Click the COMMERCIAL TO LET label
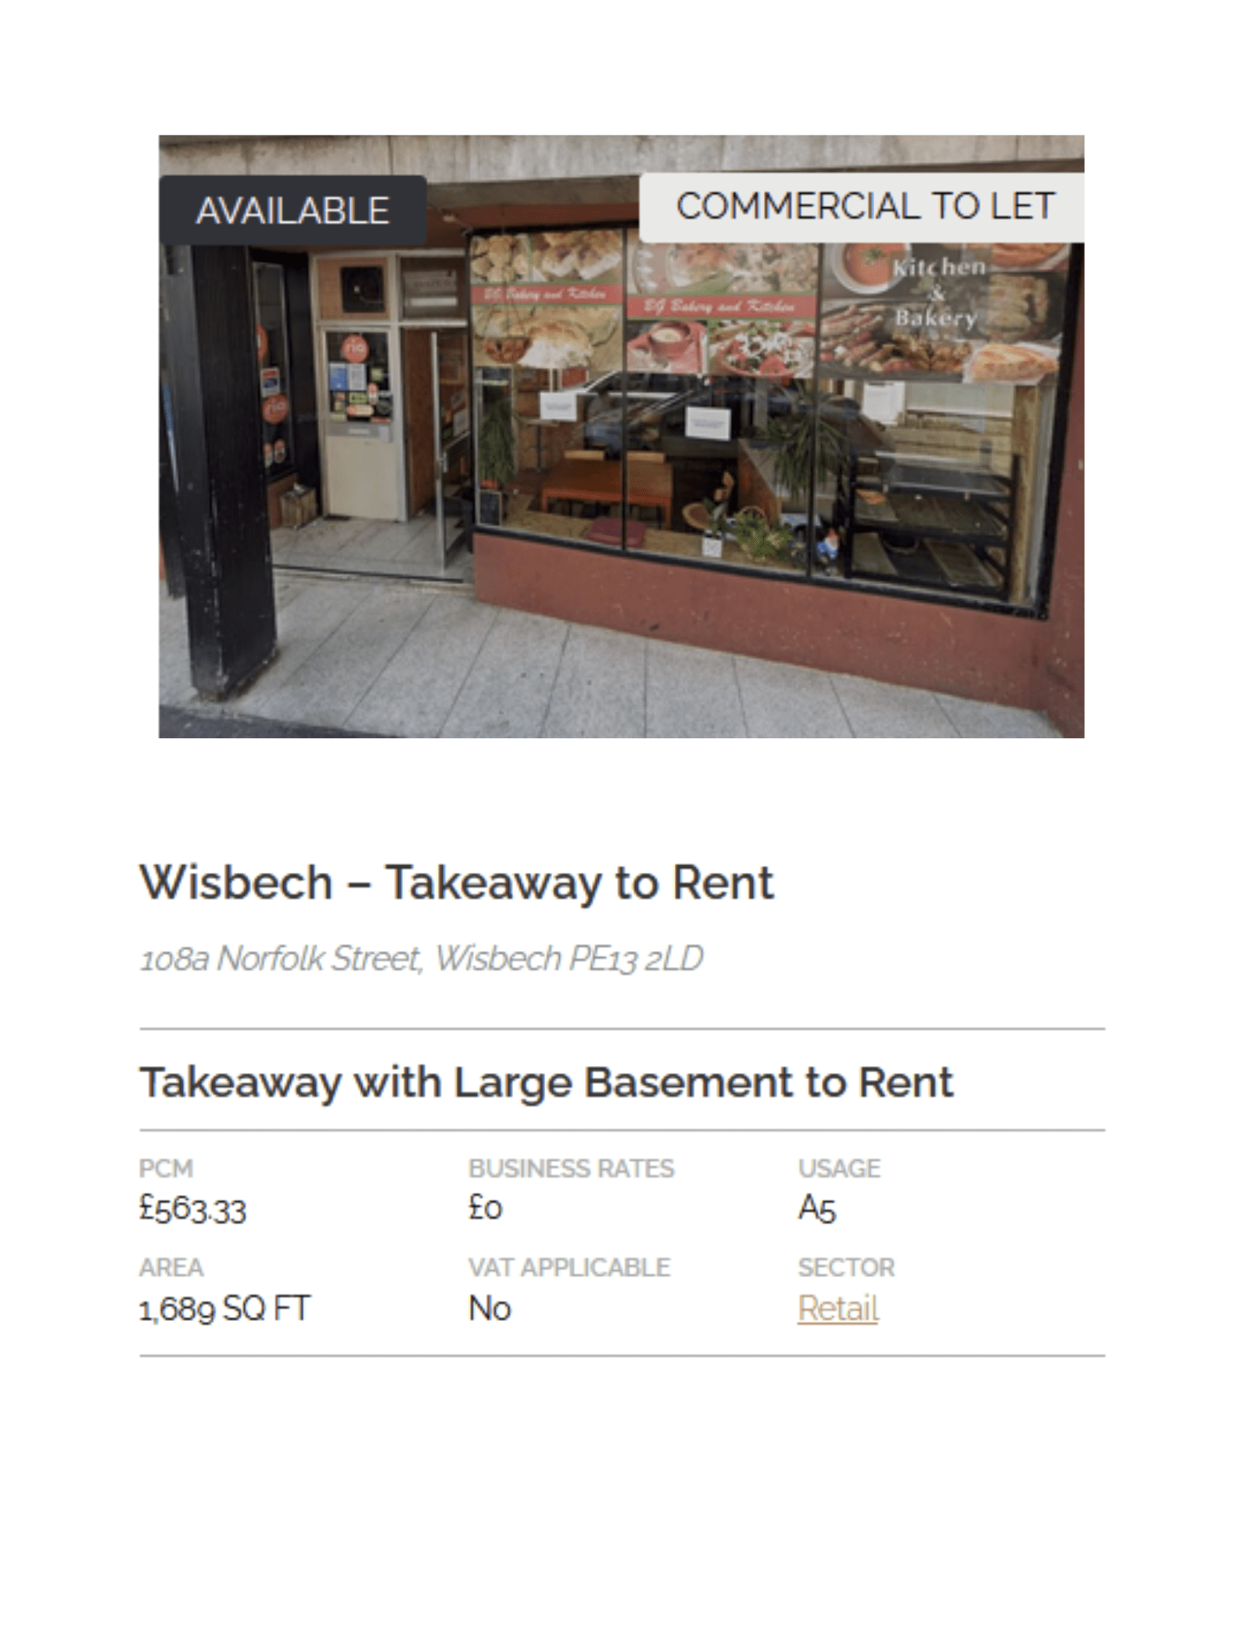 tap(864, 206)
